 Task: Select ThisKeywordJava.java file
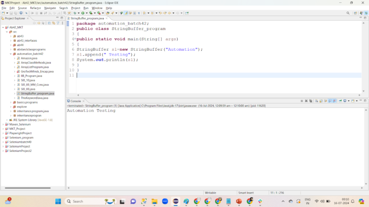click(35, 98)
